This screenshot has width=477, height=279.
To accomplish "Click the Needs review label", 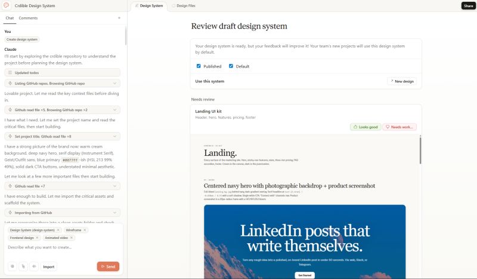I will coord(203,99).
